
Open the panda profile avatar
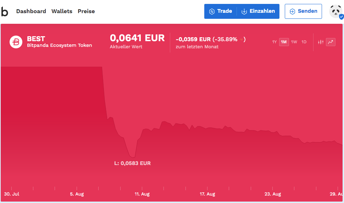335,11
